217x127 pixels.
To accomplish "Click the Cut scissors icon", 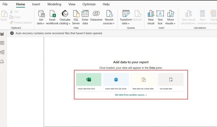I will point(11,12).
